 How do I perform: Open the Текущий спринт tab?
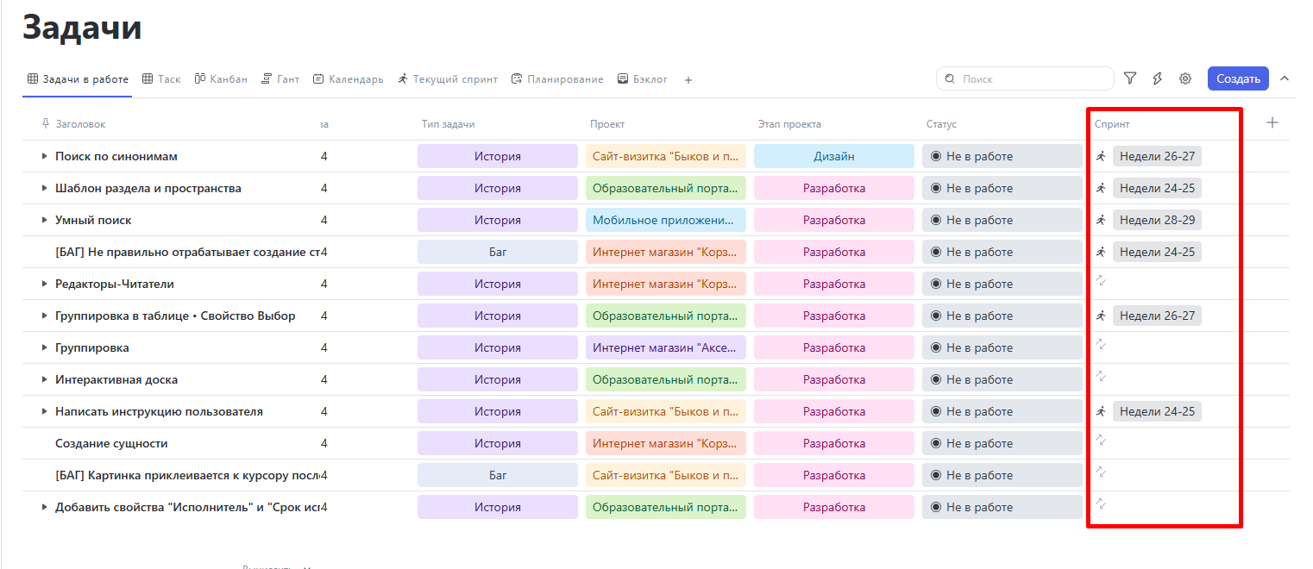448,79
